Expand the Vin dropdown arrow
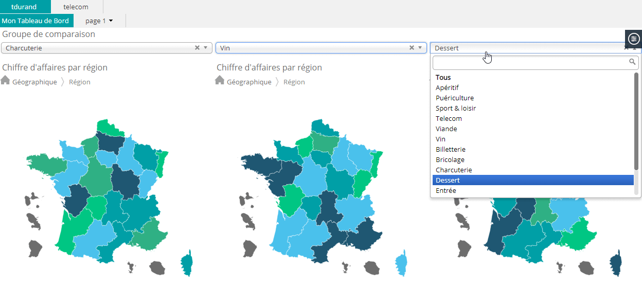642x305 pixels. [x=420, y=48]
